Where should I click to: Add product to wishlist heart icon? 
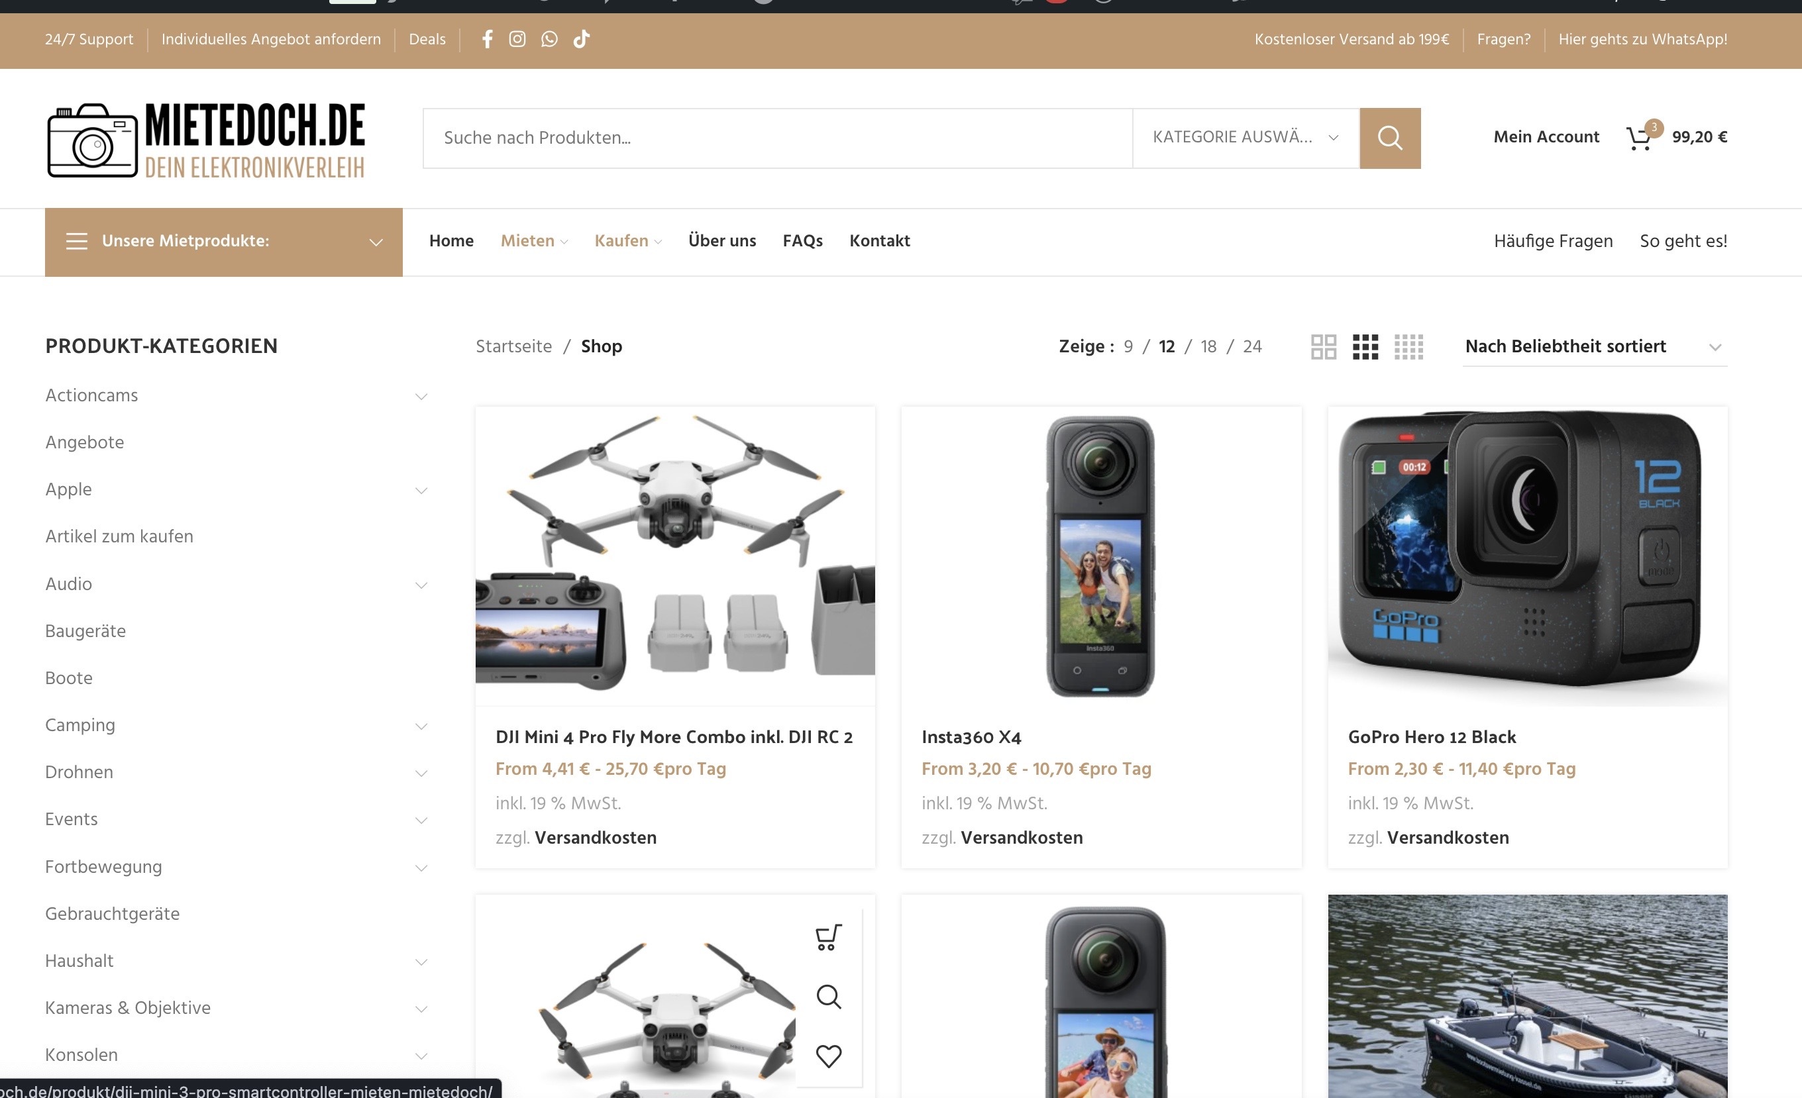(x=828, y=1056)
